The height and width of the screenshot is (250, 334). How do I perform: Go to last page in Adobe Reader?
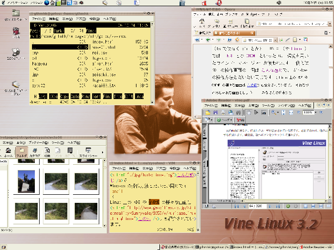coord(278,206)
